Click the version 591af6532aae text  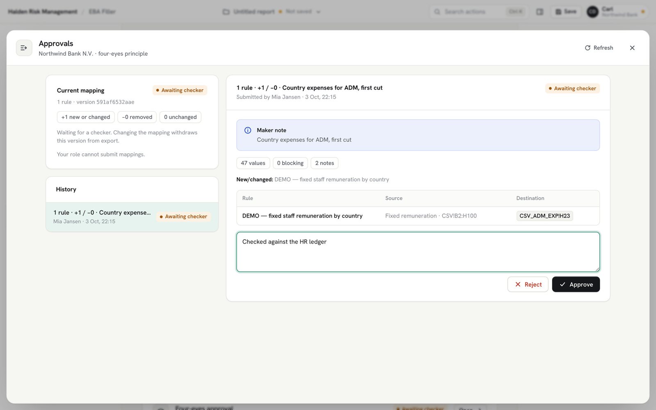click(105, 102)
